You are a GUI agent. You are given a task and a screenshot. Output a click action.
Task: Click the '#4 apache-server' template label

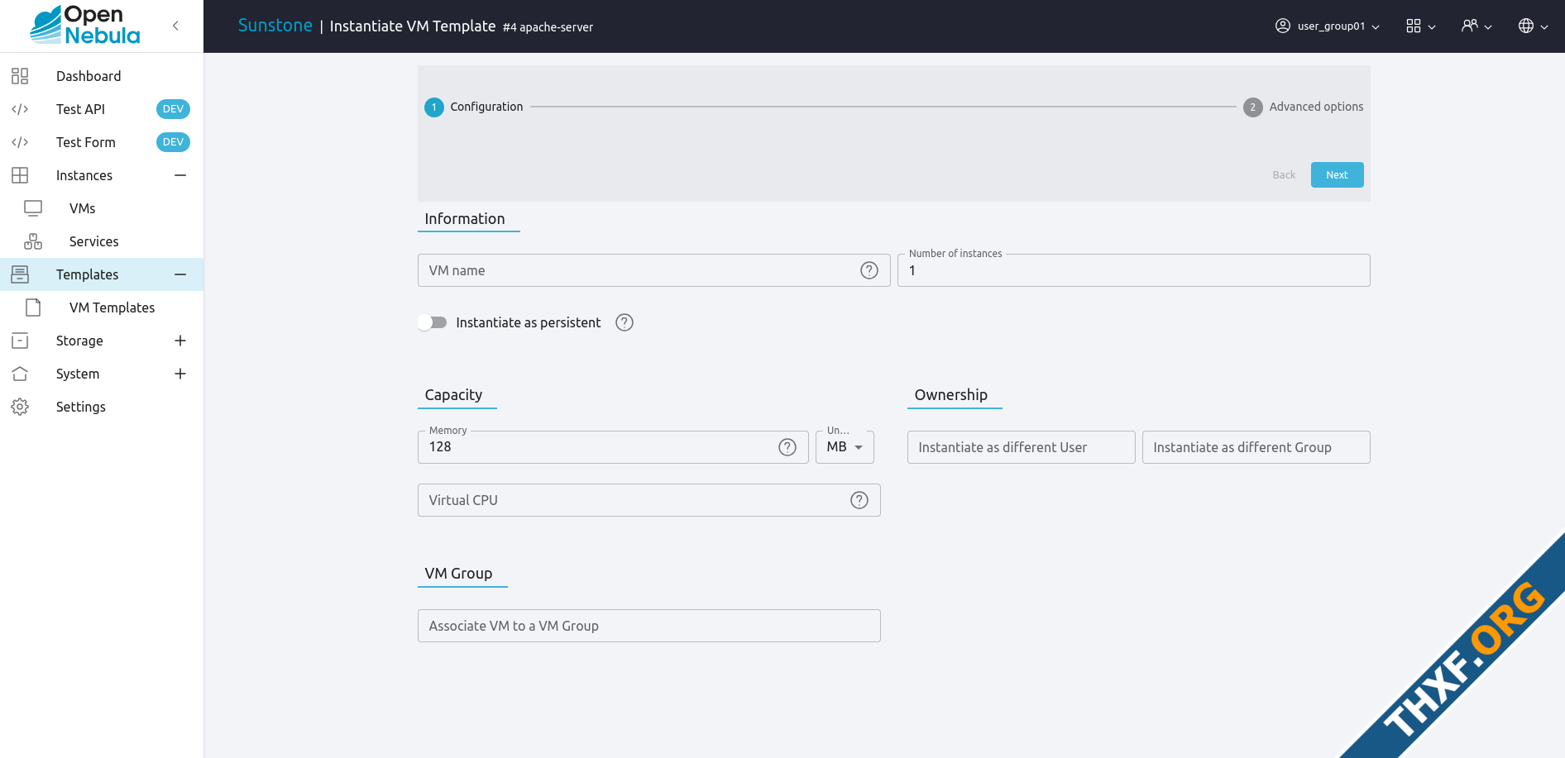pos(548,27)
